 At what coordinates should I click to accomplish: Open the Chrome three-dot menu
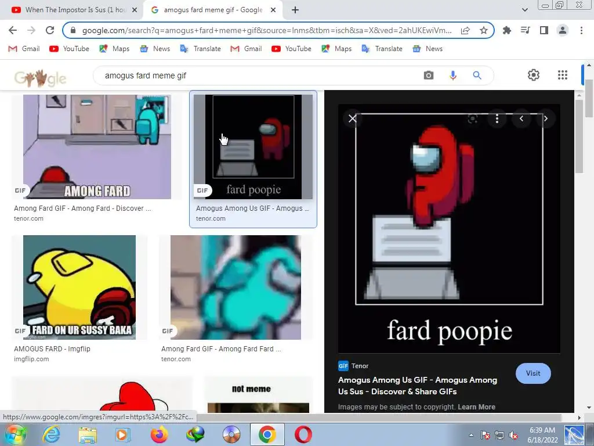[581, 30]
